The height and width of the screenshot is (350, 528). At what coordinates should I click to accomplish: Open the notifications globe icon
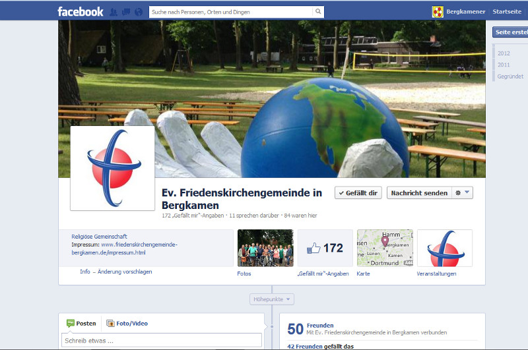click(x=139, y=12)
